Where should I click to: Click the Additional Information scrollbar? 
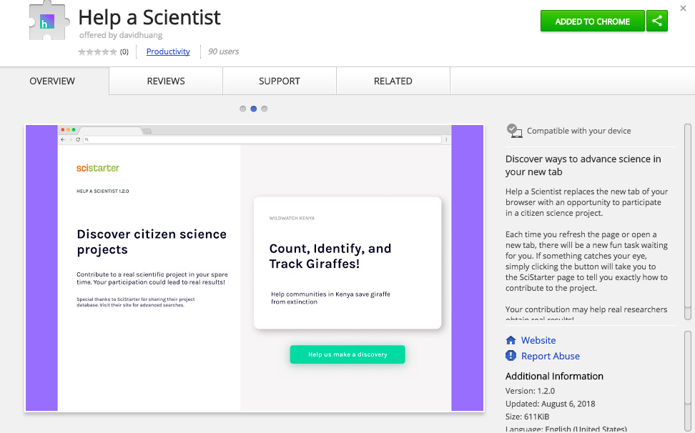[x=687, y=381]
